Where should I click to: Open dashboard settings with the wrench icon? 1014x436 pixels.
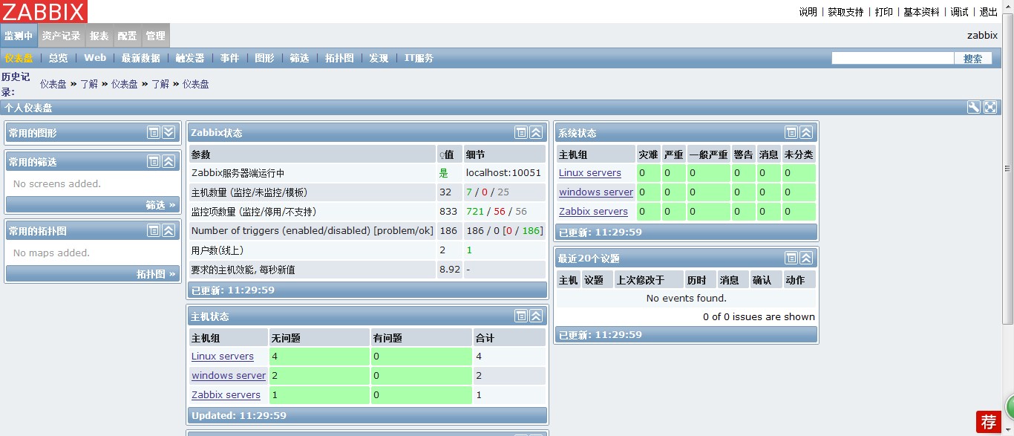[x=973, y=107]
